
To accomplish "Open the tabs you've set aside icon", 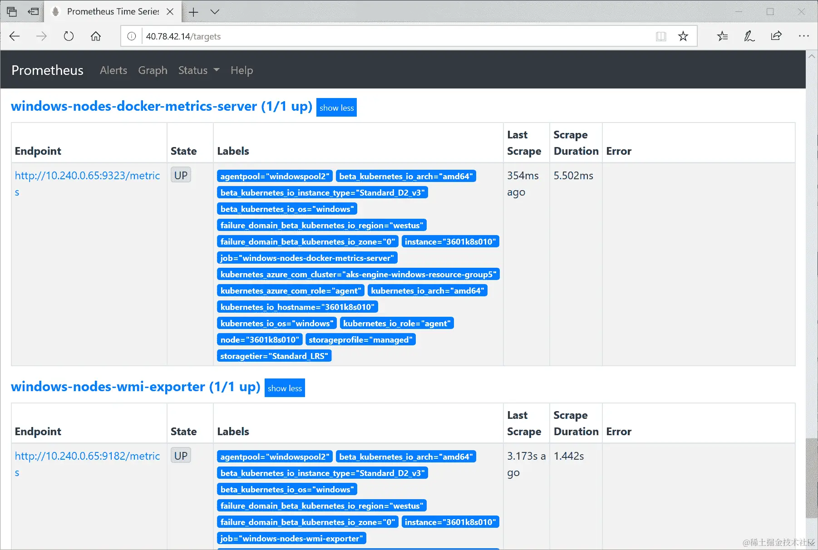I will click(12, 12).
